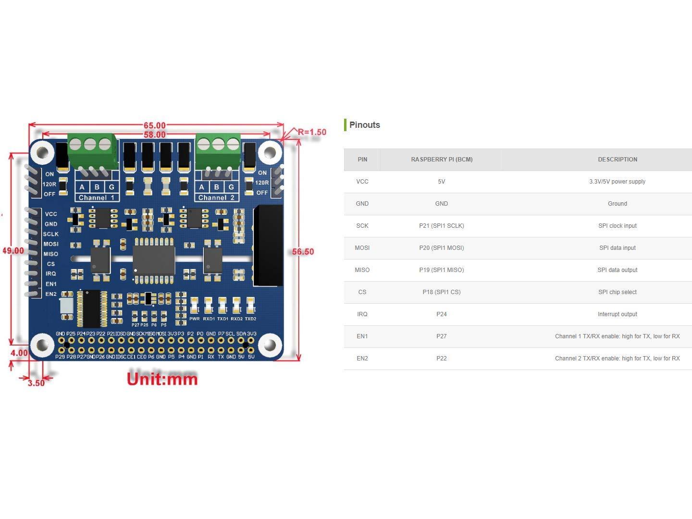Expand the DESCRIPTION column header

tap(618, 159)
